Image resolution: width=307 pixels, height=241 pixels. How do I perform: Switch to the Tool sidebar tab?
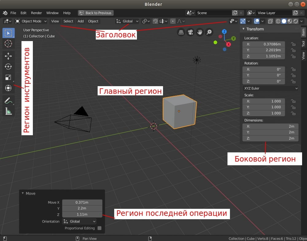pos(303,44)
